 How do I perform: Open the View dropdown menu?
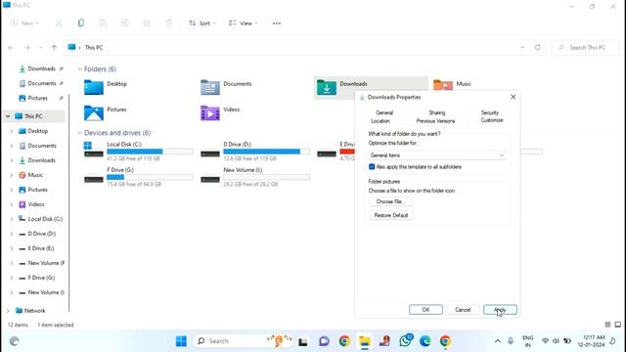pos(243,23)
